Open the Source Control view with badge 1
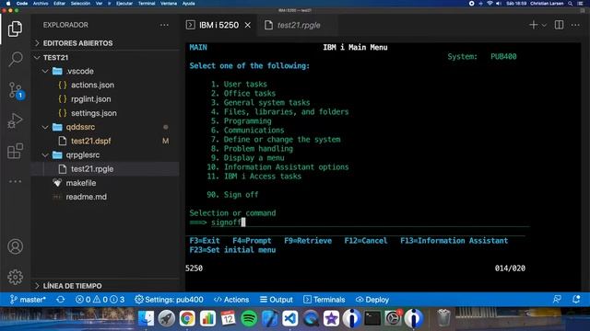 (x=16, y=90)
